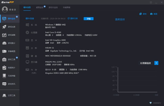Click the 465 GB disk capacity value
Viewport: 164px width, 106px height.
93,56
